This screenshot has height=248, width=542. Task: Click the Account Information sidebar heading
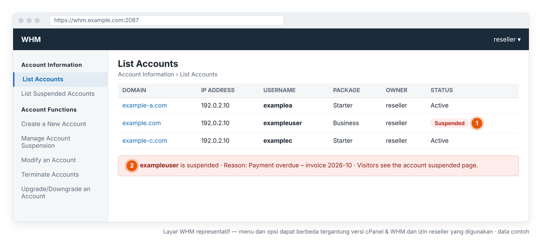[x=51, y=65]
